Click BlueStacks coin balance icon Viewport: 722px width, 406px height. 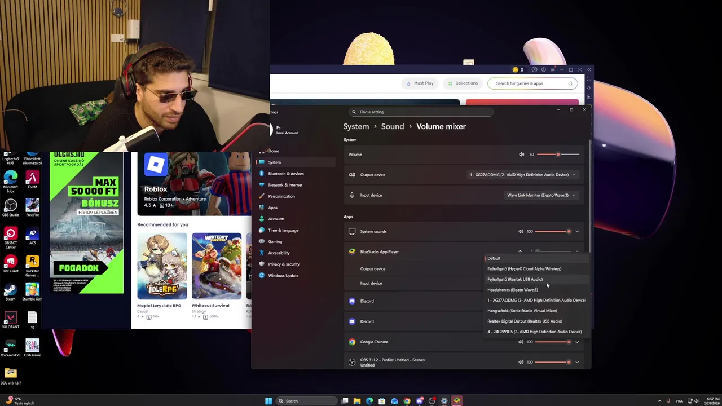[x=515, y=70]
